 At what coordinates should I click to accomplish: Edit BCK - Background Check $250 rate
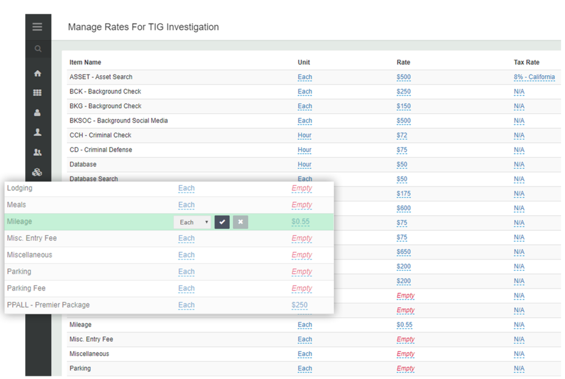[x=404, y=92]
